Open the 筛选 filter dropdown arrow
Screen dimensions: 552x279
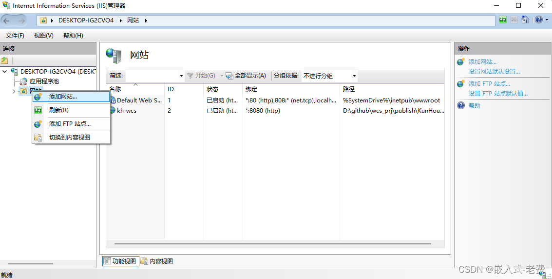tap(181, 76)
